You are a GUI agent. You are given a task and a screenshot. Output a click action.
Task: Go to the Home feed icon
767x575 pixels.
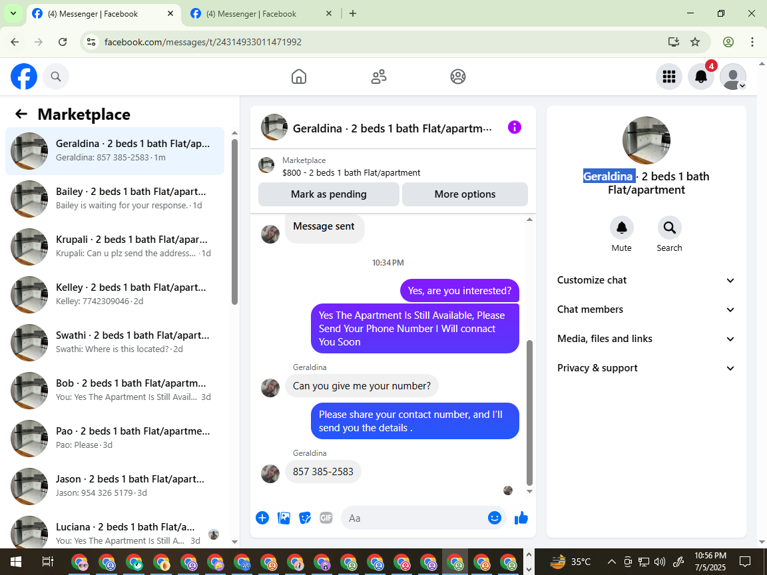299,77
